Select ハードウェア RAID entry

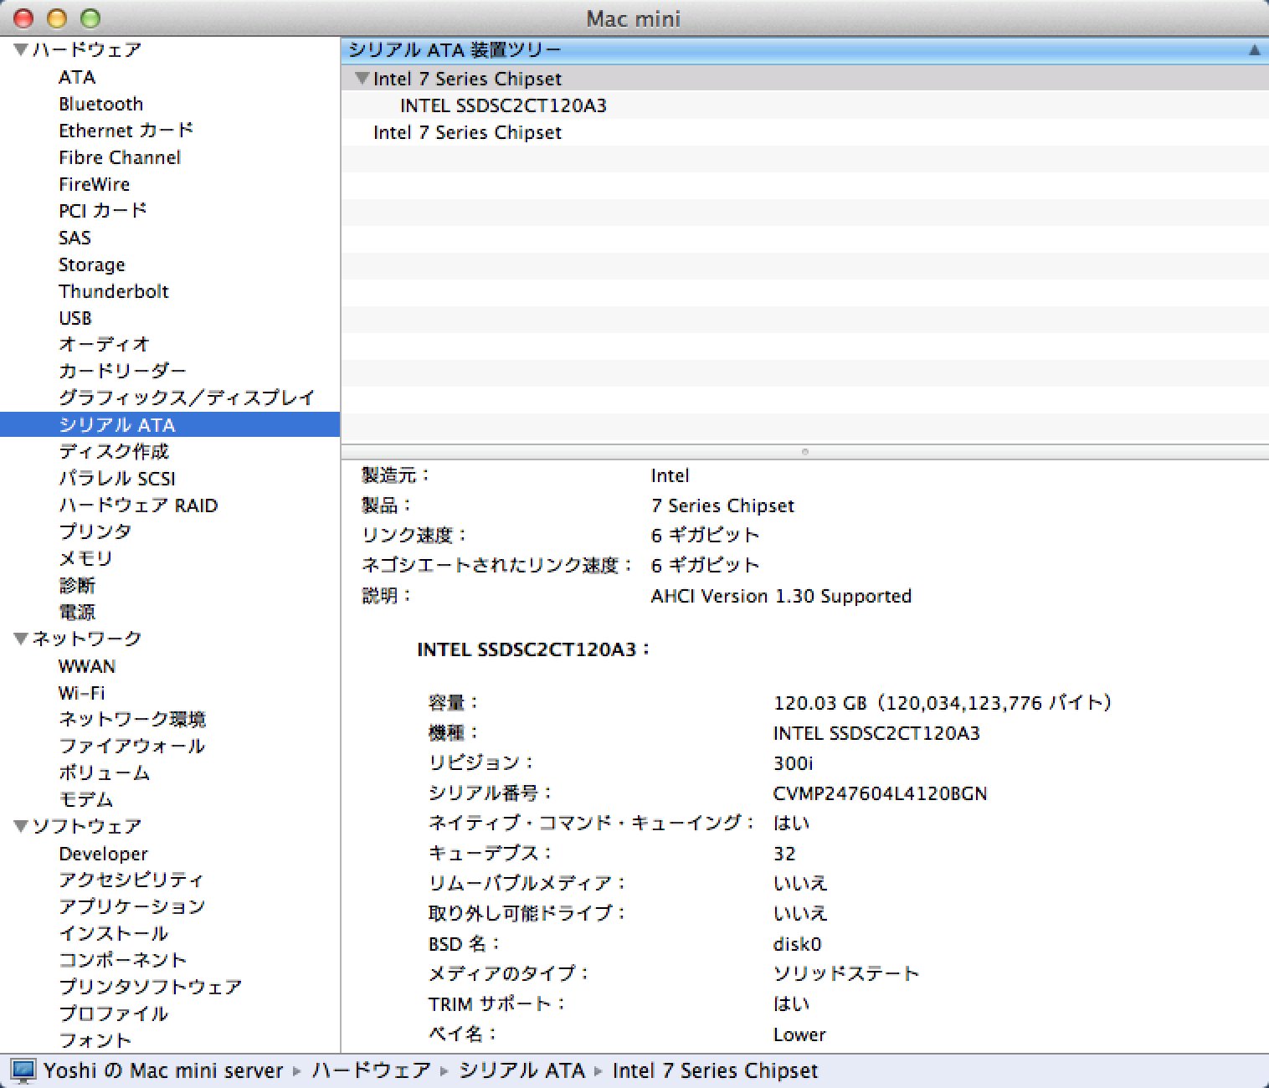(x=138, y=506)
